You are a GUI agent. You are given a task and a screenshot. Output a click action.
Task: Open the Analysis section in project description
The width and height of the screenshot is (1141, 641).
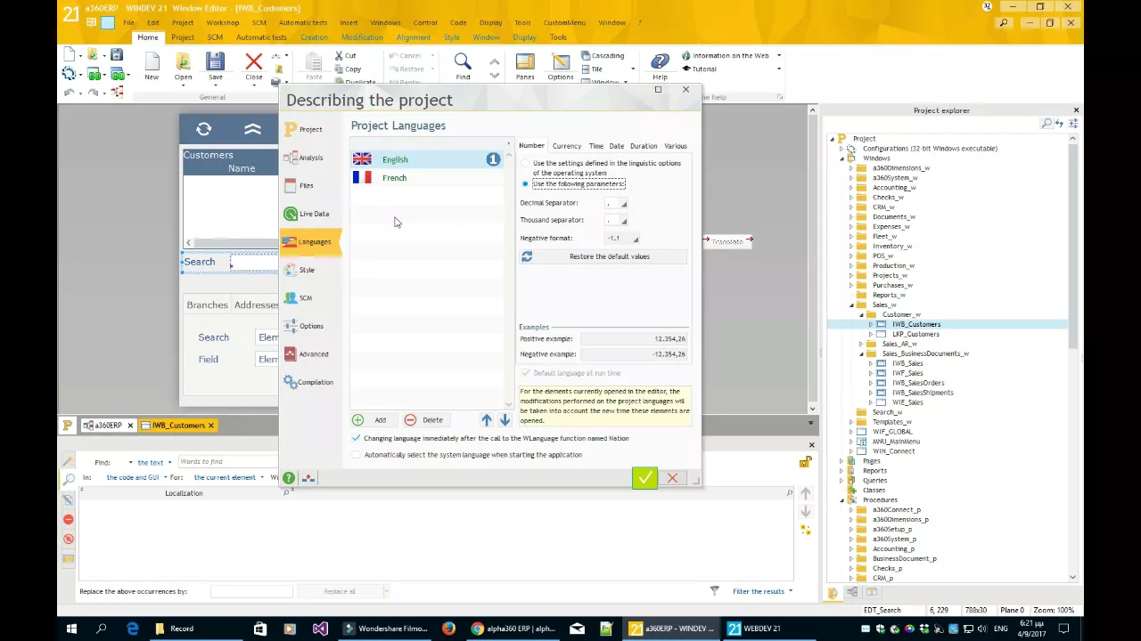click(304, 158)
